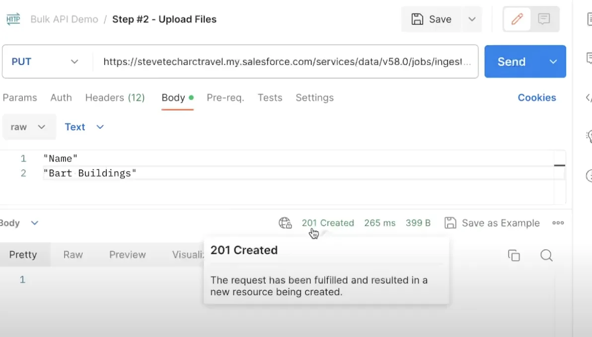Click the HTTP request type icon
This screenshot has width=592, height=337.
pyautogui.click(x=13, y=19)
